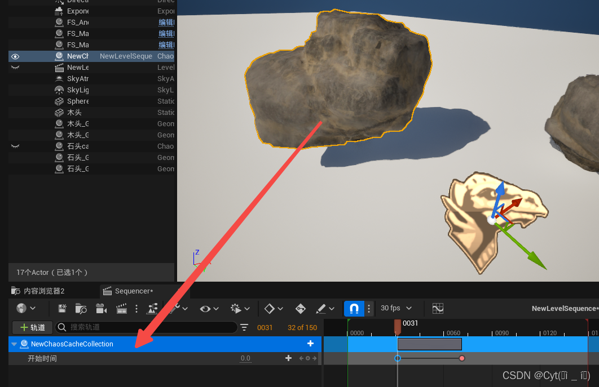Click the green playback start marker at 0000
The width and height of the screenshot is (599, 387).
pos(349,321)
